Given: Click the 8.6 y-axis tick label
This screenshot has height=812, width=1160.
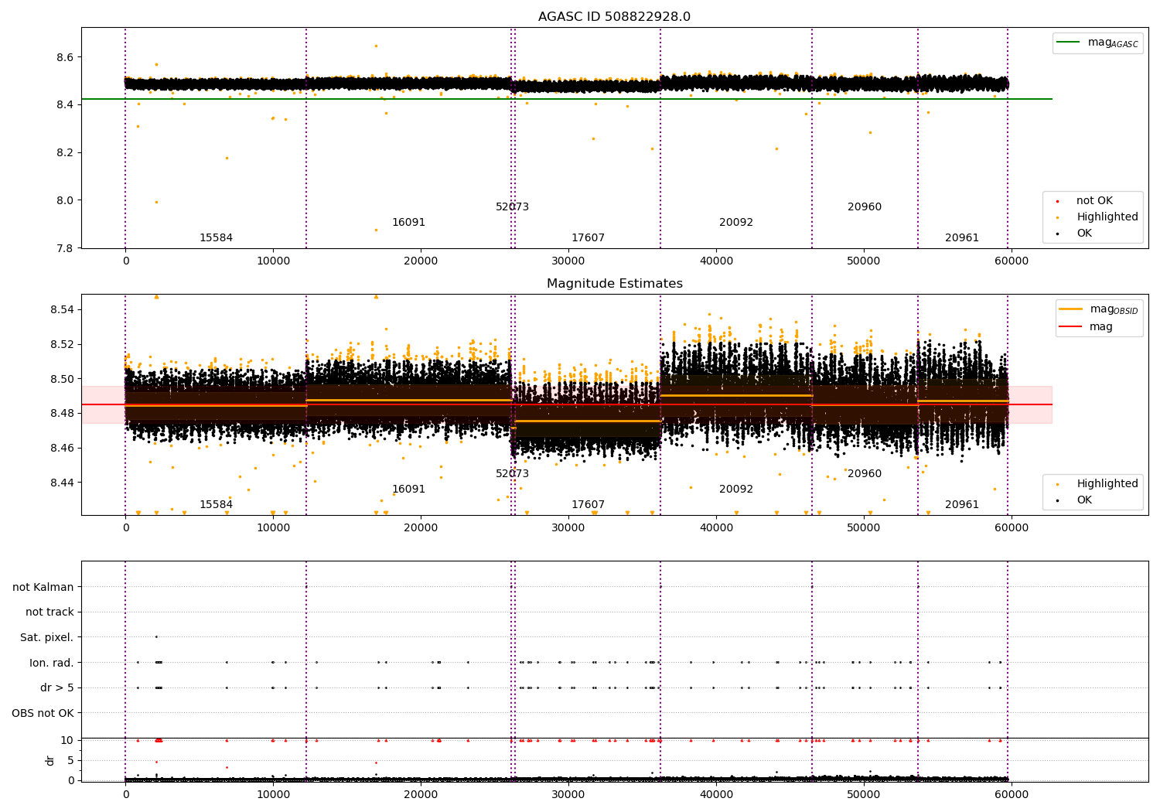Looking at the screenshot, I should pyautogui.click(x=65, y=57).
